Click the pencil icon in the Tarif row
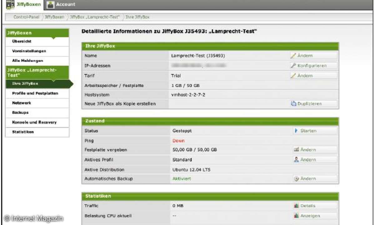Screen dimensions: 375x225 (x=293, y=76)
